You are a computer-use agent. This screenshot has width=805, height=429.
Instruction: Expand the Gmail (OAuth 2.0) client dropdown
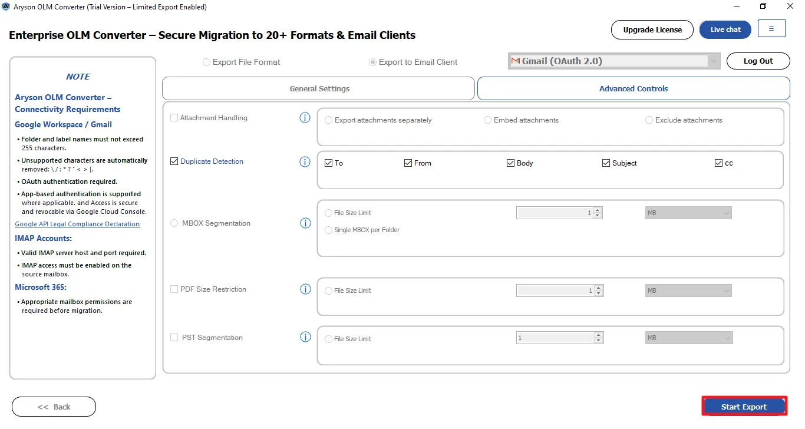click(x=714, y=61)
